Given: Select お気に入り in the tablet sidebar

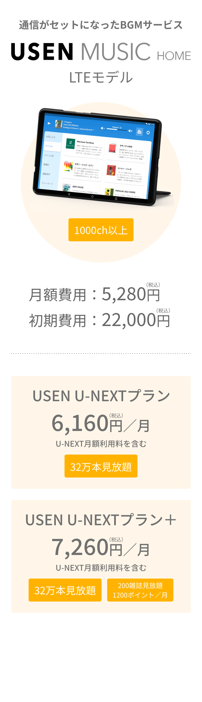Looking at the screenshot, I should coord(51,137).
